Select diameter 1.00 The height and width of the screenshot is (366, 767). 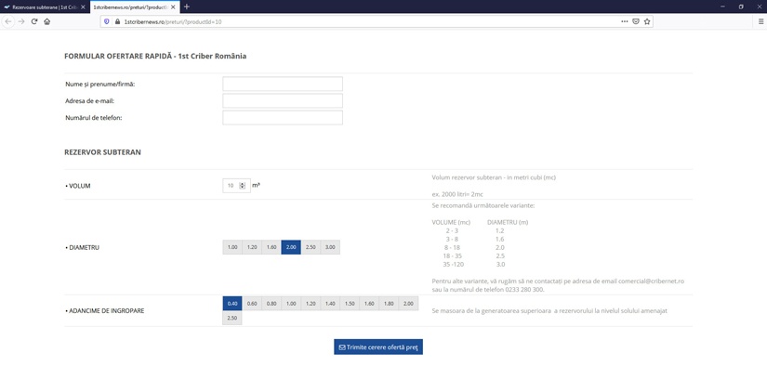232,247
